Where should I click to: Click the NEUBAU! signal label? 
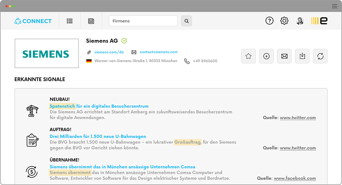(x=60, y=99)
